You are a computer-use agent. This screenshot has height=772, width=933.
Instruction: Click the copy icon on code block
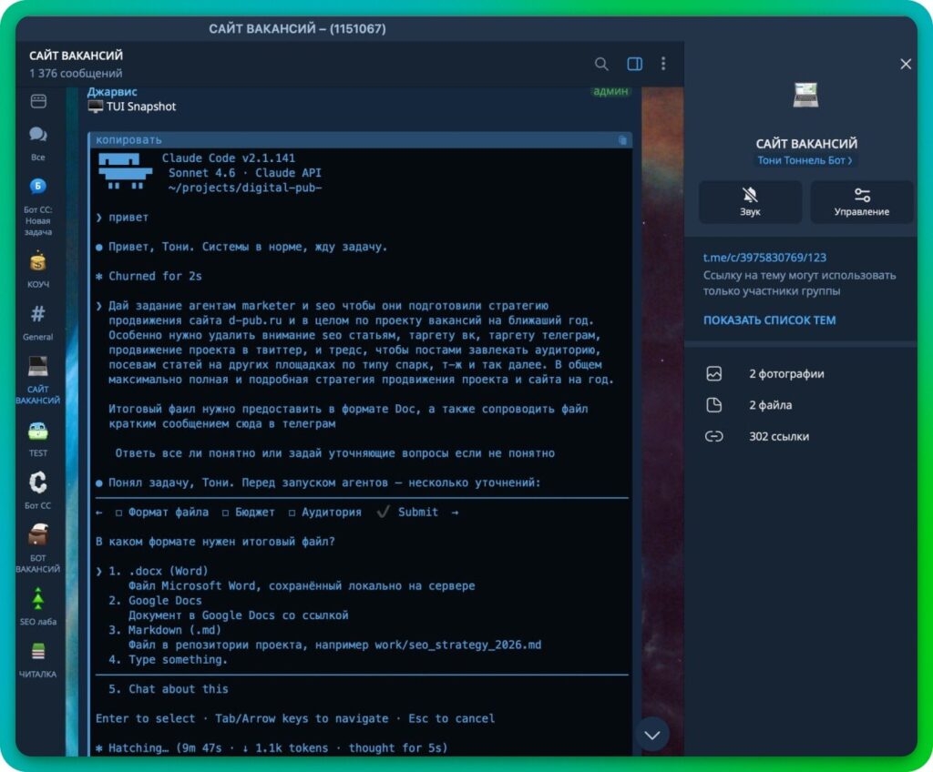[x=622, y=140]
